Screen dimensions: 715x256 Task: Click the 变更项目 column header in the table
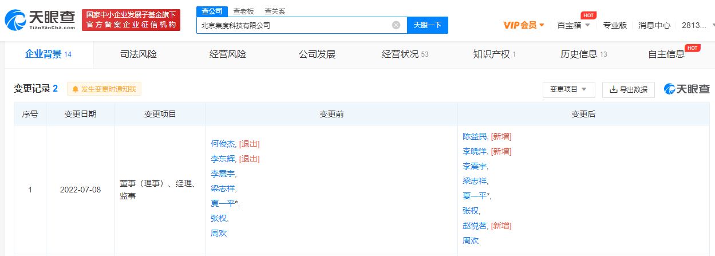click(x=160, y=114)
